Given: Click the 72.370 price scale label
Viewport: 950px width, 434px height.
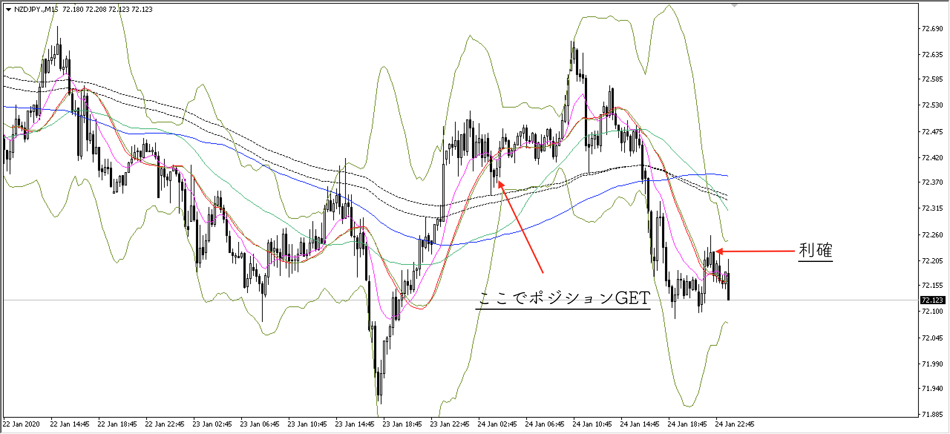Looking at the screenshot, I should coord(932,182).
